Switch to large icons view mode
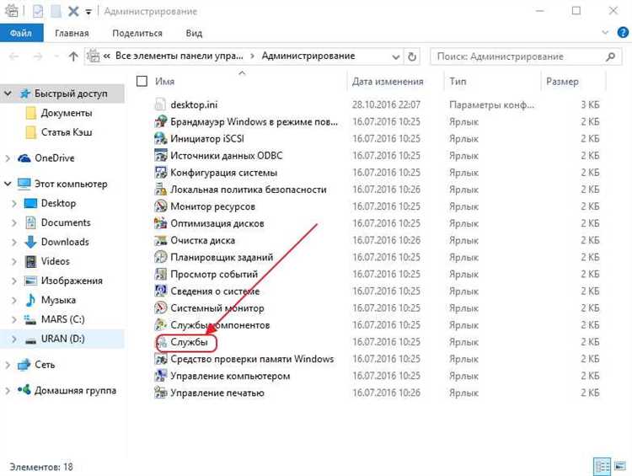Viewport: 632px width, 476px height. 619,466
